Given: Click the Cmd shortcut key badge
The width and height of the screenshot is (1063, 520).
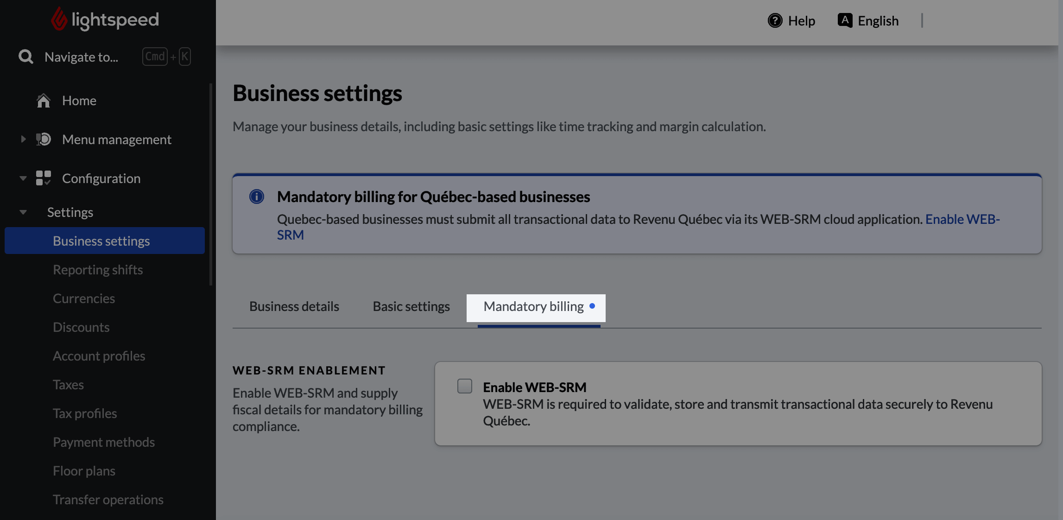Looking at the screenshot, I should click(155, 57).
